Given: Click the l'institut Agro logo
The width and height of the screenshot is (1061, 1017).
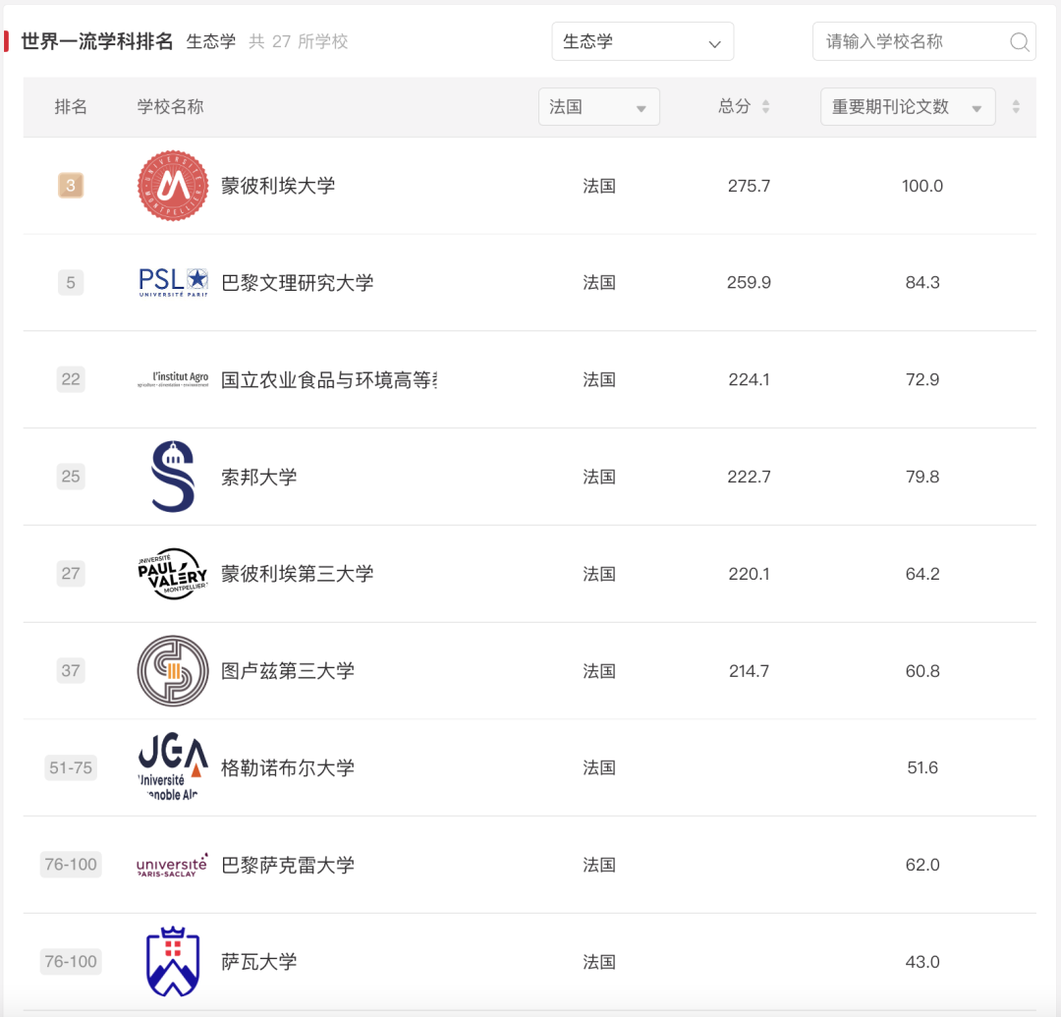Looking at the screenshot, I should pyautogui.click(x=173, y=379).
